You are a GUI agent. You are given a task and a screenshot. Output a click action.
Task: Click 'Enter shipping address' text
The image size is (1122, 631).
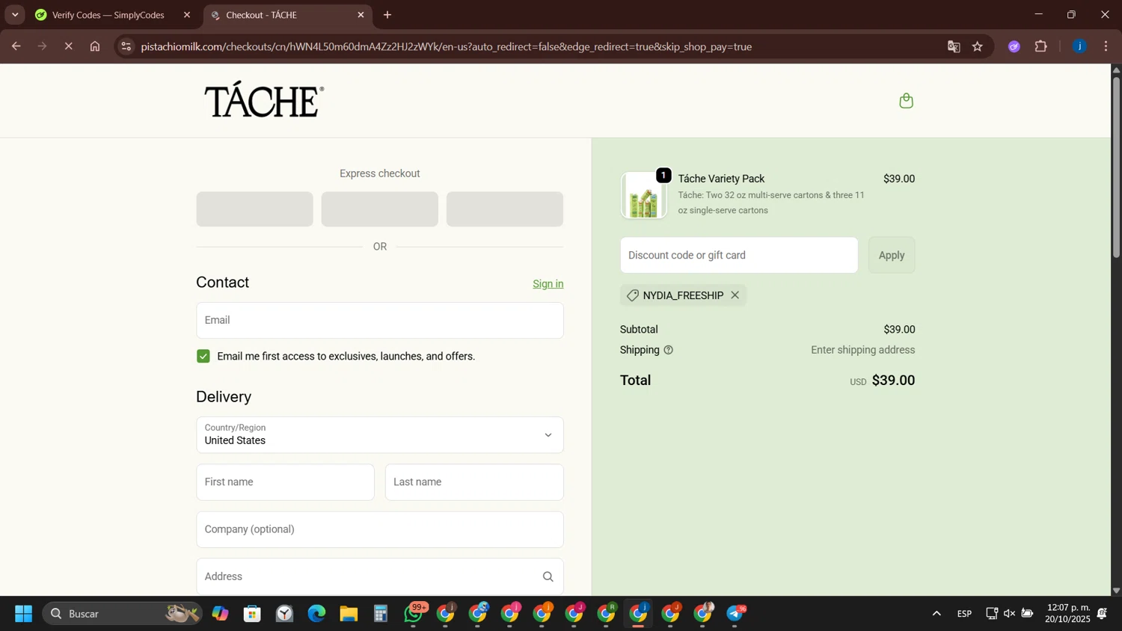pos(862,350)
